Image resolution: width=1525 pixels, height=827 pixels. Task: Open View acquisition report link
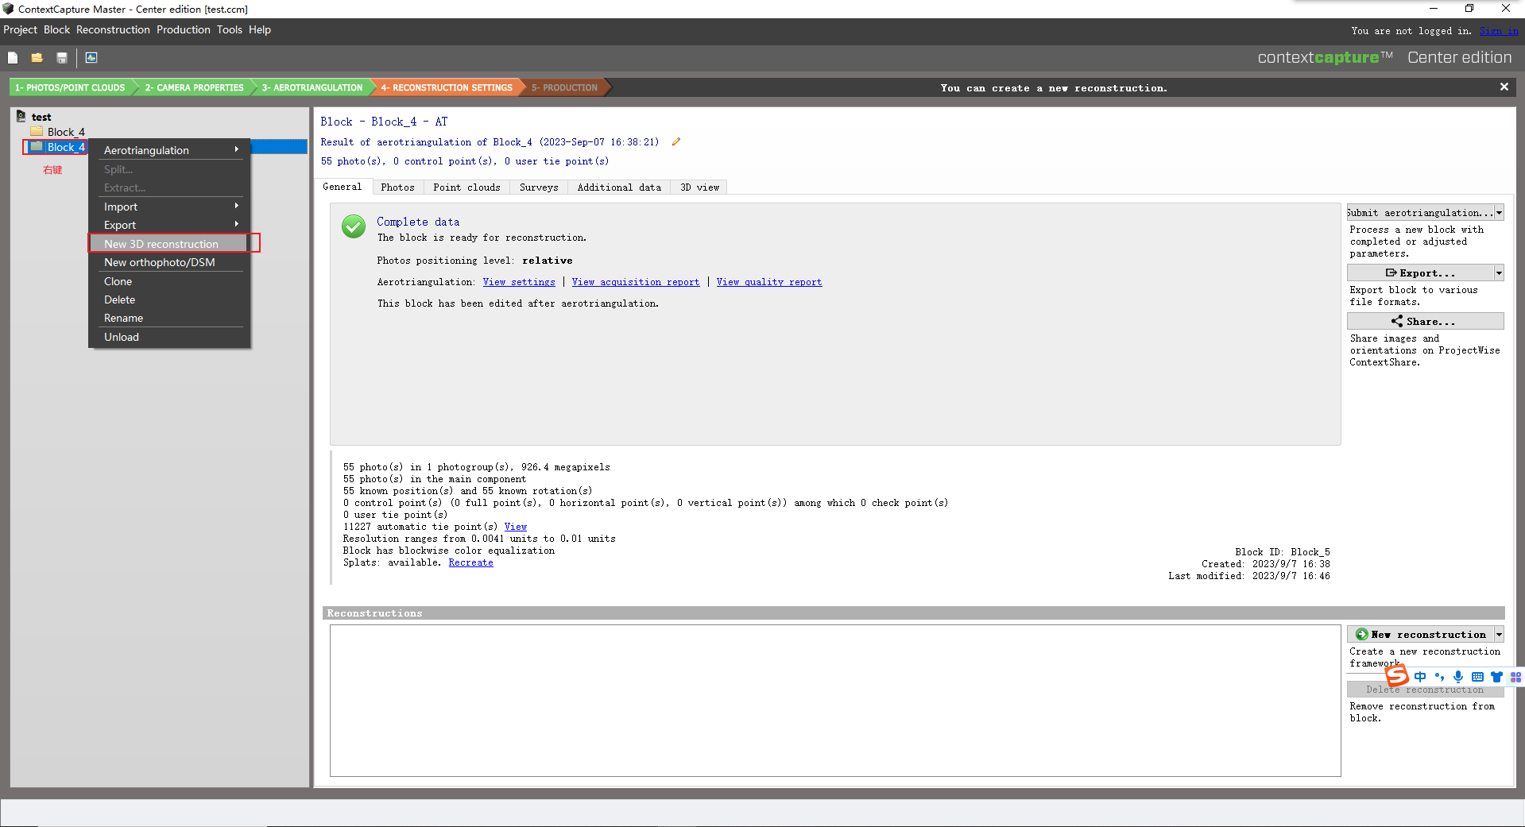pos(636,282)
